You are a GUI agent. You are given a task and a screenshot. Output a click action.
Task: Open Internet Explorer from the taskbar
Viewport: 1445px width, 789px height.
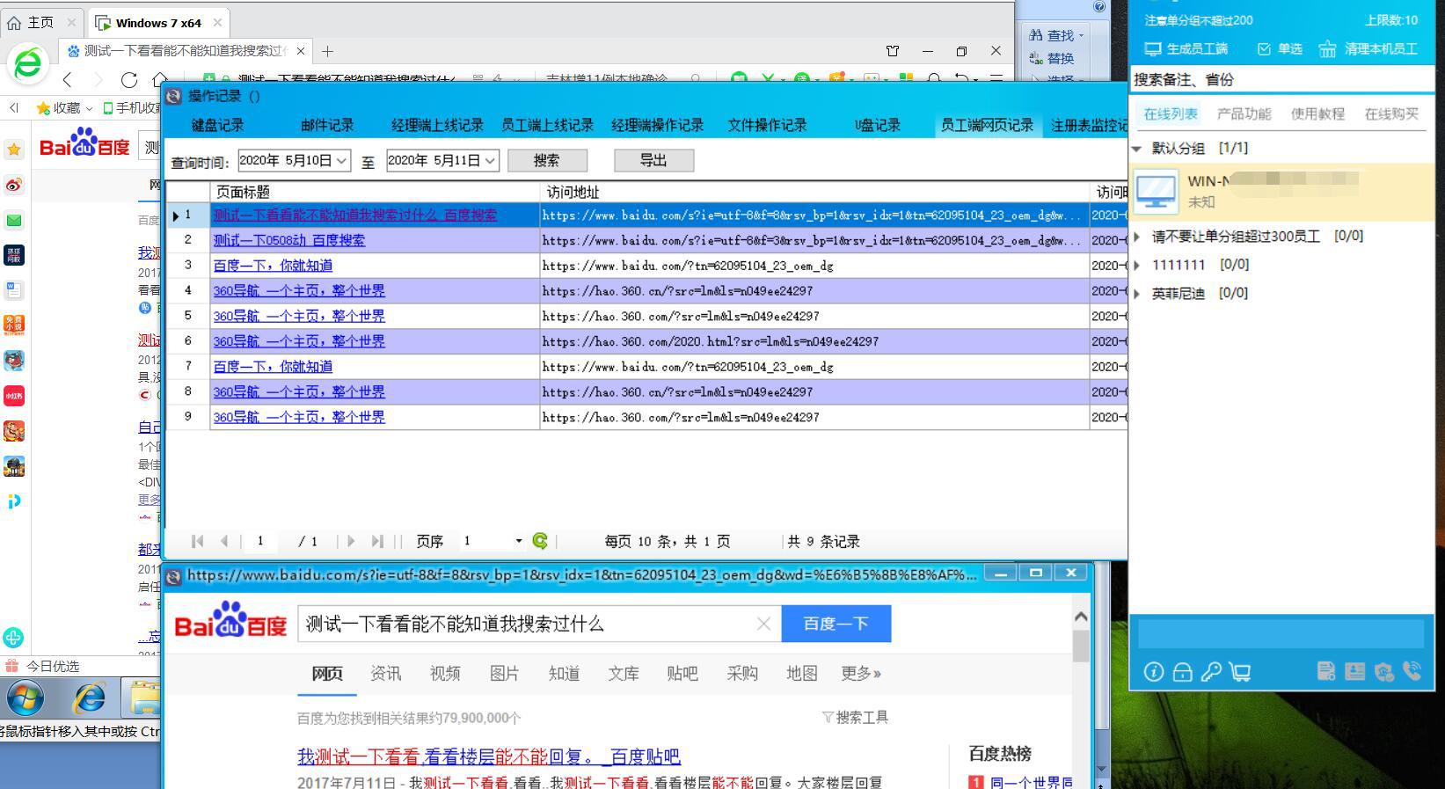(89, 699)
